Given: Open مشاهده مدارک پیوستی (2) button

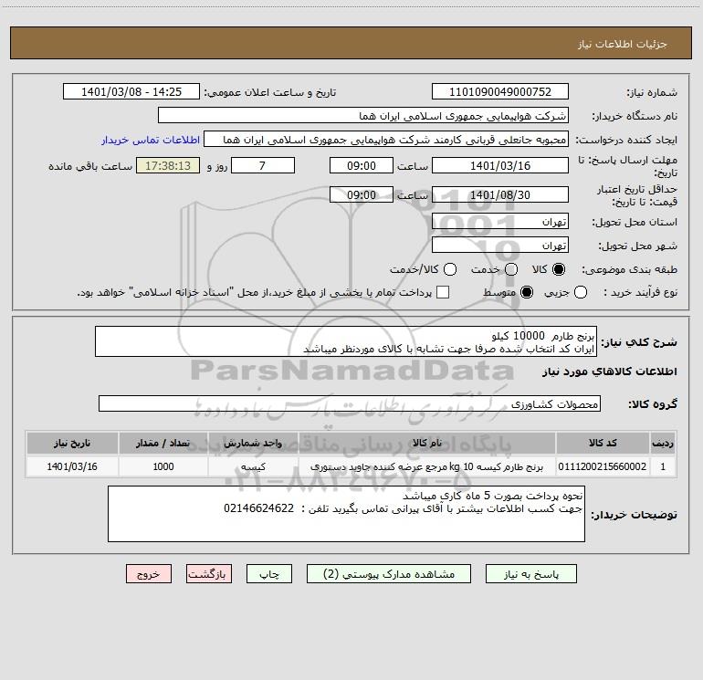Looking at the screenshot, I should (389, 574).
